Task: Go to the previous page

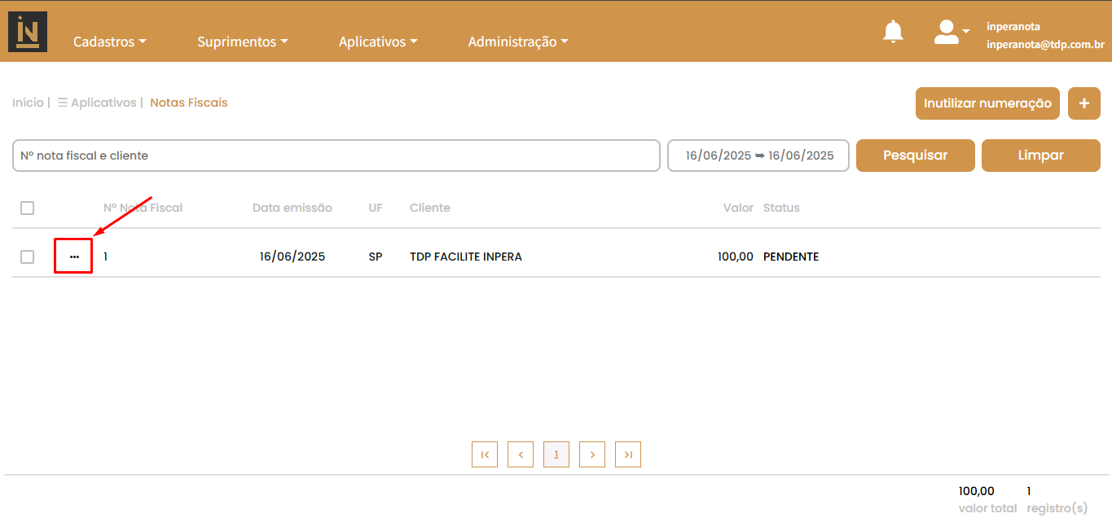Action: tap(521, 454)
